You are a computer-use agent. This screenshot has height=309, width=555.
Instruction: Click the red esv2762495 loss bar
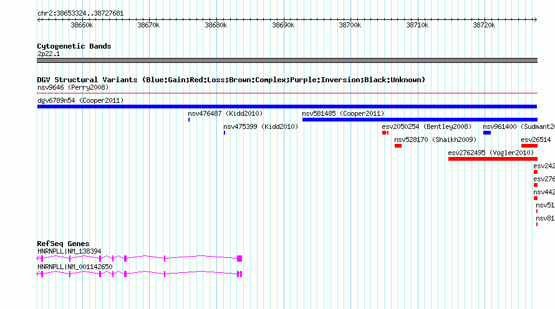point(493,159)
